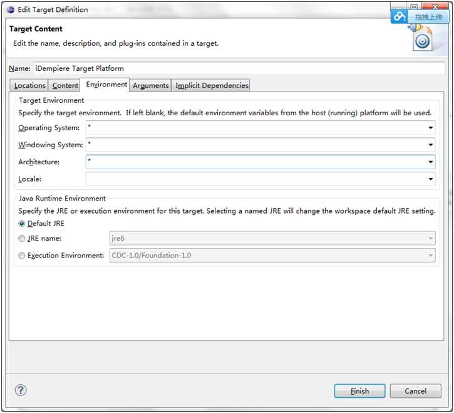Open the Windowing System dropdown

431,145
